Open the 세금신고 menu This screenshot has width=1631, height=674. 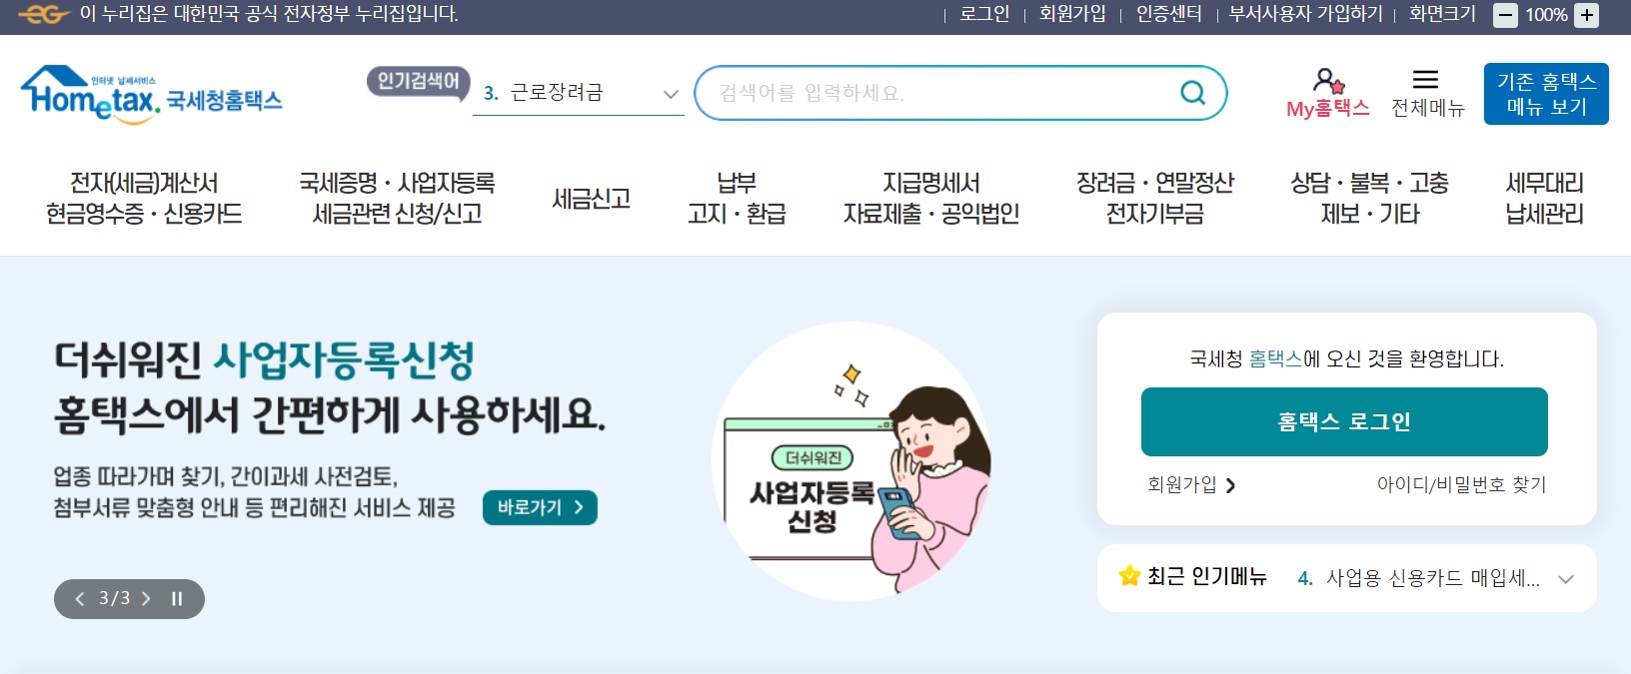tap(591, 199)
